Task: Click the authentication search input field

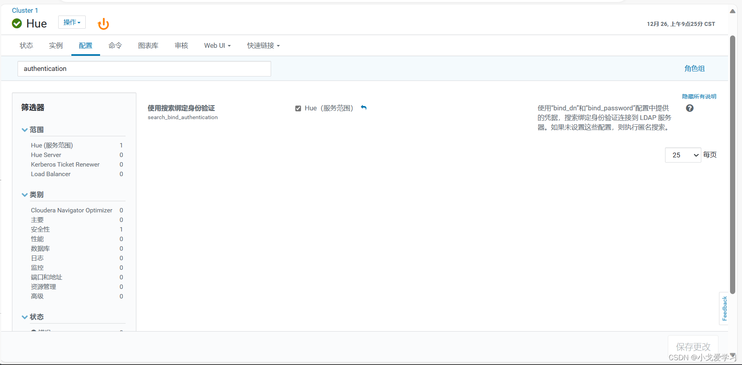Action: (x=144, y=69)
